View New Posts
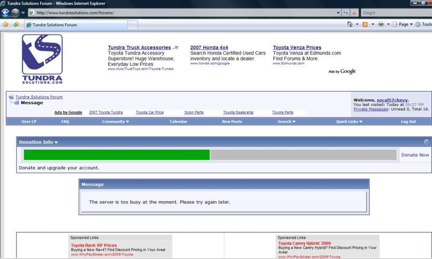The width and height of the screenshot is (432, 259). pos(232,121)
